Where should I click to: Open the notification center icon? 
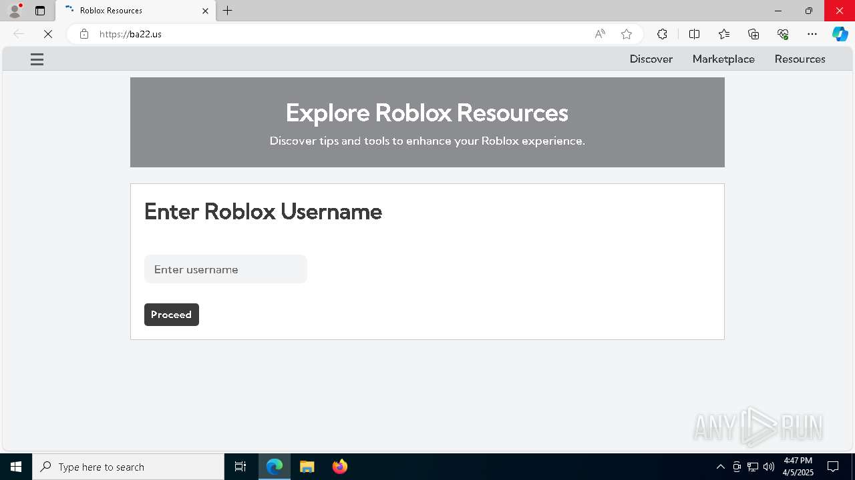click(833, 467)
